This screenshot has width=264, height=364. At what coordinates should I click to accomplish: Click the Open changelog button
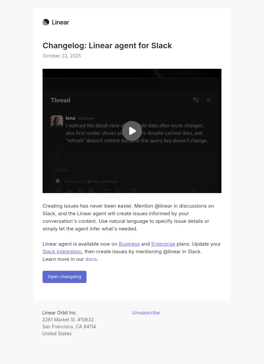click(x=64, y=277)
